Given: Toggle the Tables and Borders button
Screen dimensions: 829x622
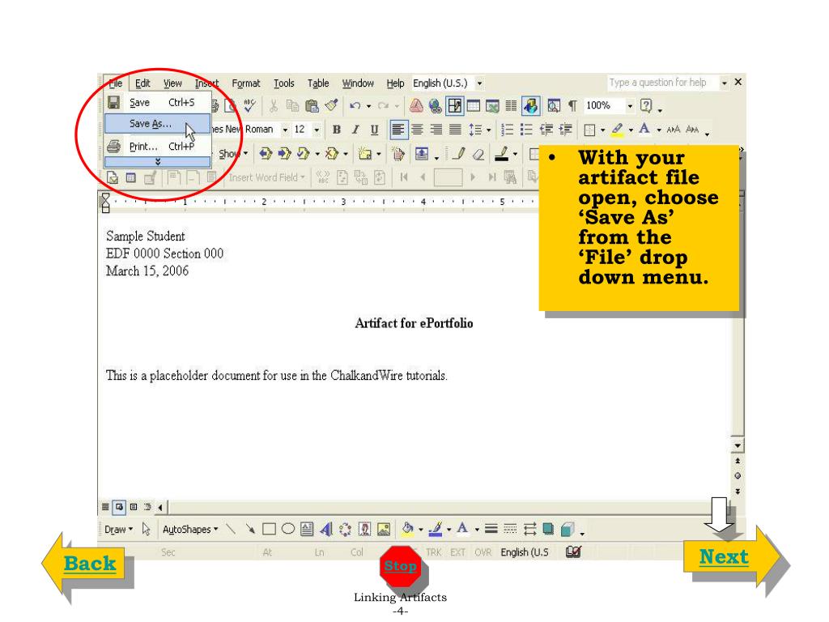Looking at the screenshot, I should [455, 106].
